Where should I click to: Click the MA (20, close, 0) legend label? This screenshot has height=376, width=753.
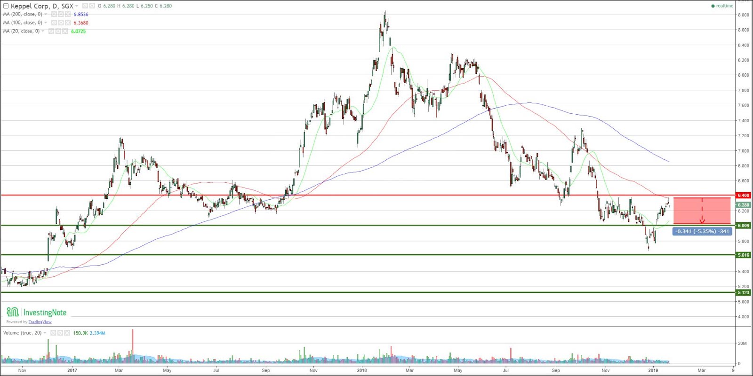click(x=21, y=31)
